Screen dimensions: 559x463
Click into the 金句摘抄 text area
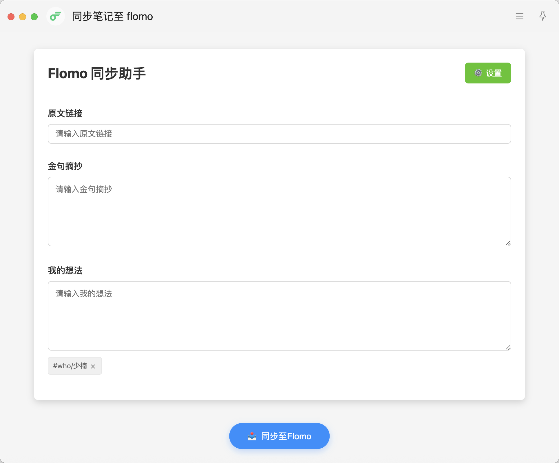coord(279,212)
